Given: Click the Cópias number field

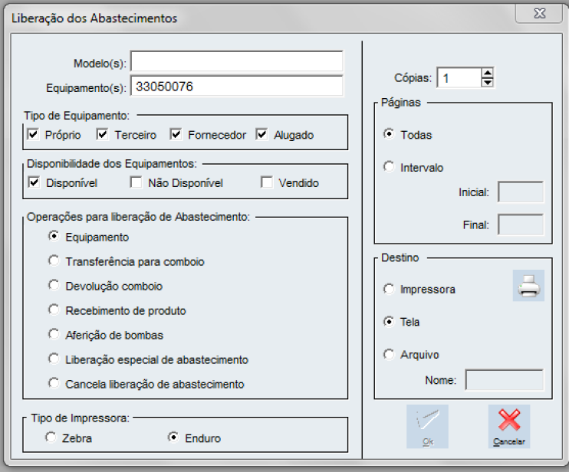Looking at the screenshot, I should tap(459, 77).
